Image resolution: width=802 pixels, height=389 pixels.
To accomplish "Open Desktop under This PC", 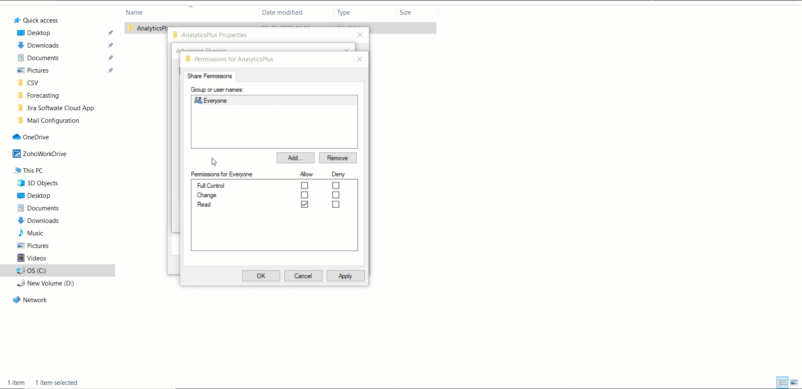I will click(x=38, y=195).
